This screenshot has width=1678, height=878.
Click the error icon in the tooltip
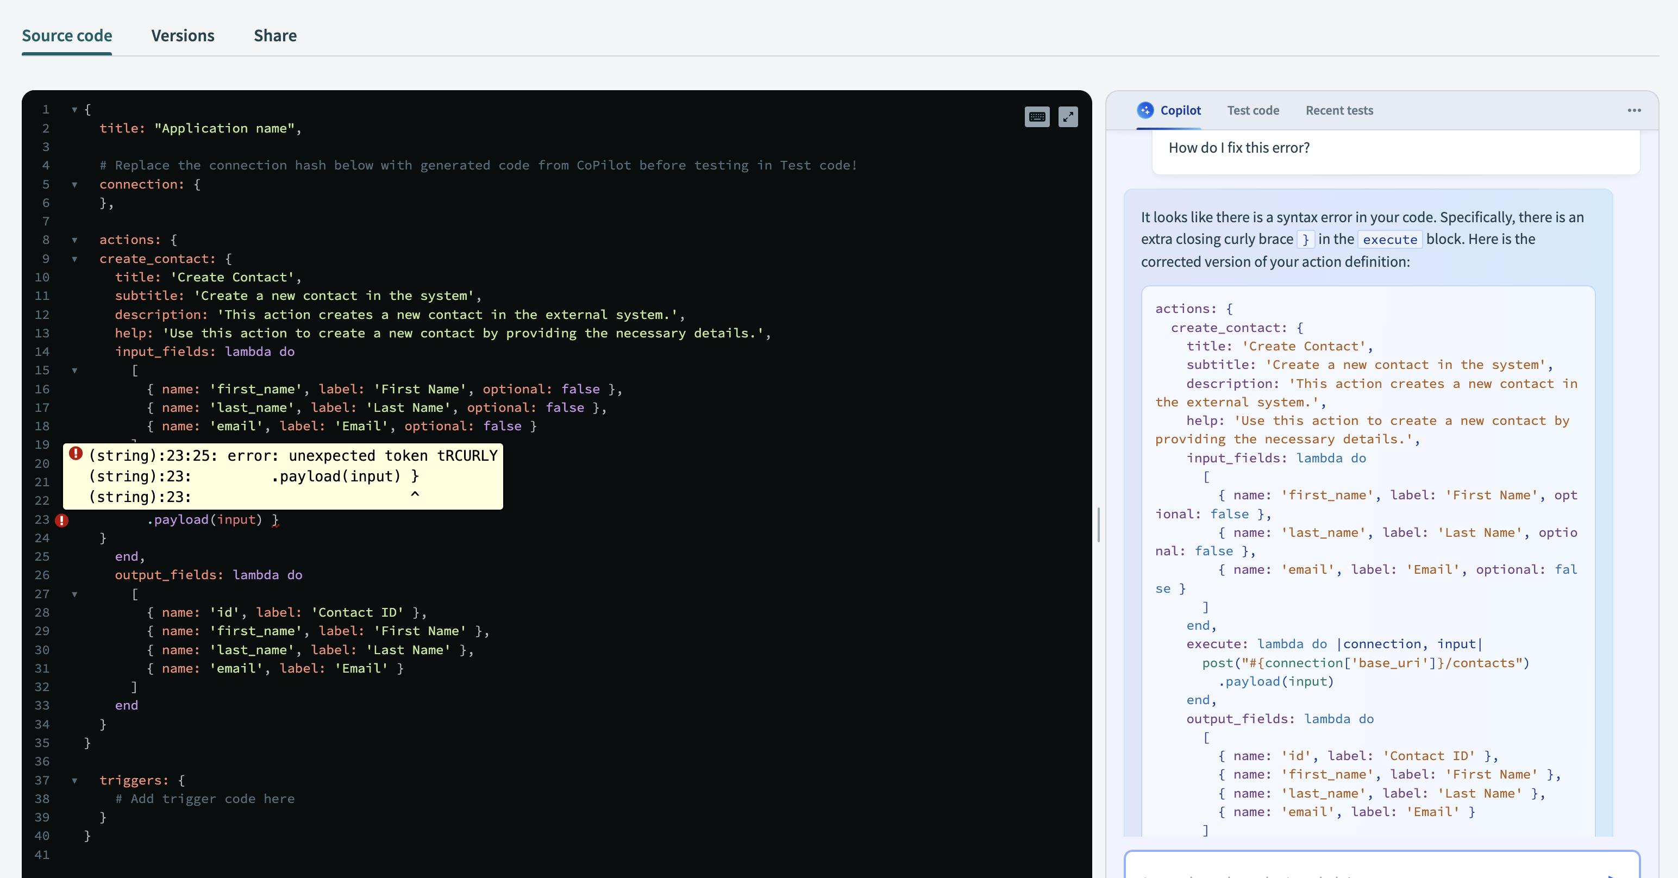[x=76, y=453]
